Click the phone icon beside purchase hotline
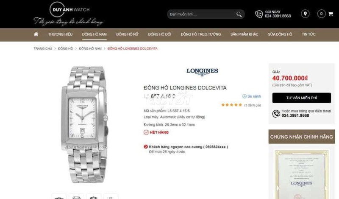339x199 pixels. coord(276,113)
